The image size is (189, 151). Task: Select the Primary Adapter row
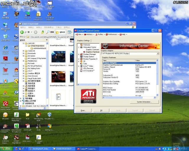click(129, 63)
